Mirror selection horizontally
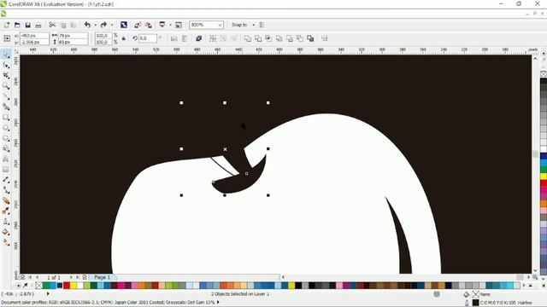Image resolution: width=547 pixels, height=307 pixels. coord(174,38)
